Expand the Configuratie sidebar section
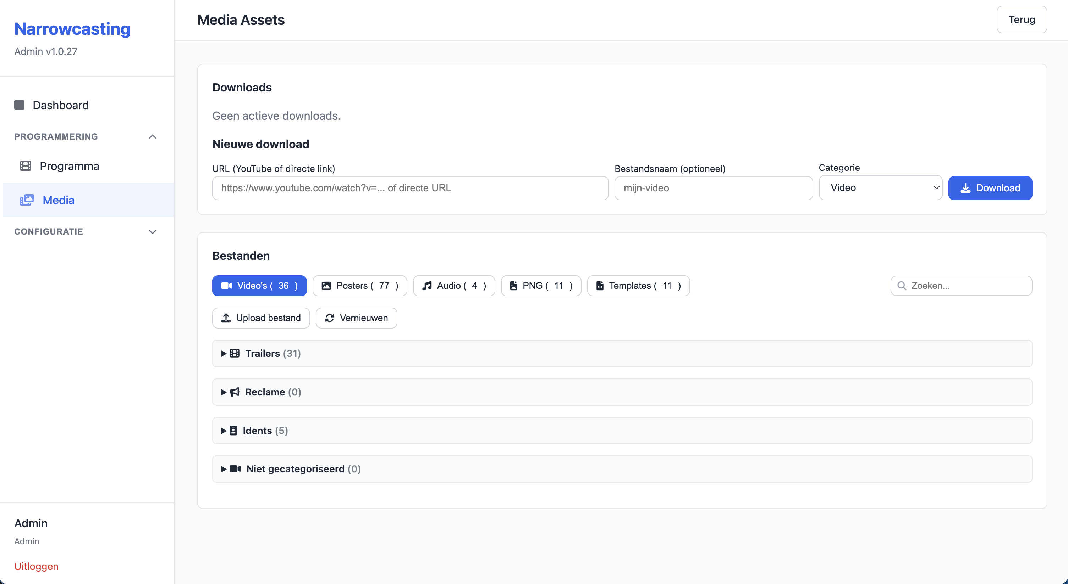Viewport: 1068px width, 584px height. 152,231
